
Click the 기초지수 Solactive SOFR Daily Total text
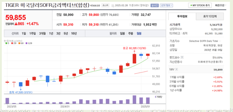(205, 41)
